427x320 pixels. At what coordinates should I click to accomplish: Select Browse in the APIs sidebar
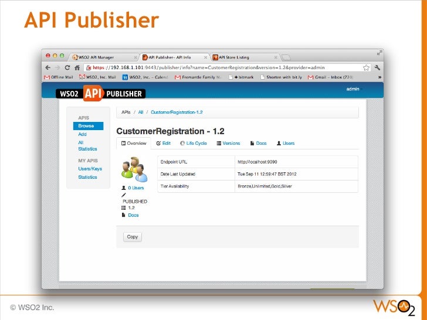(x=88, y=126)
